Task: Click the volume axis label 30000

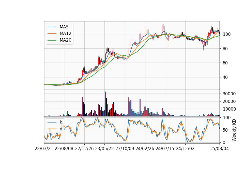Action: 229,94
